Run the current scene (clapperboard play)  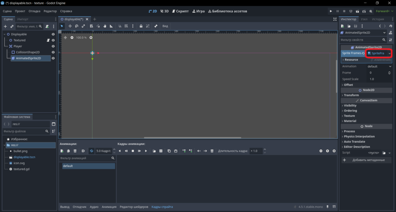357,11
